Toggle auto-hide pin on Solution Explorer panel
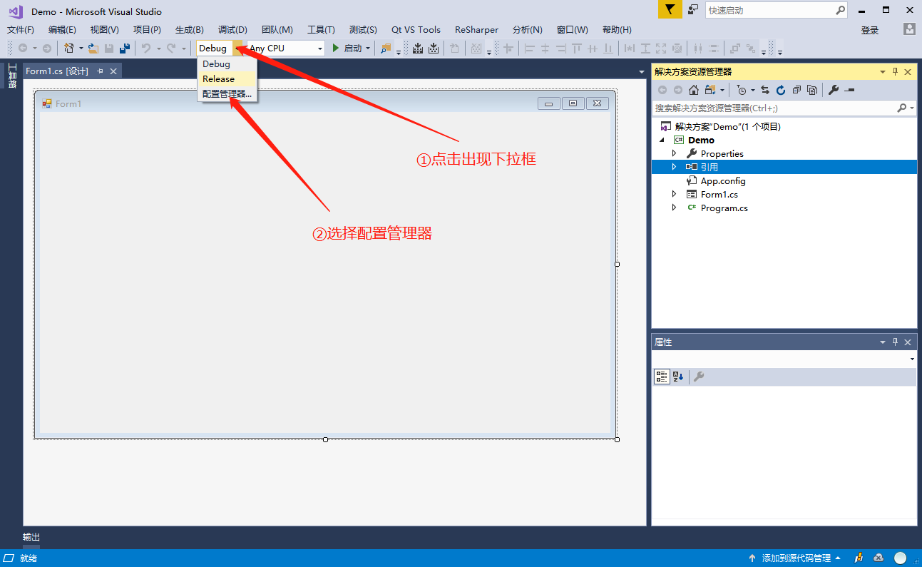Screen dimensions: 922x567 895,72
